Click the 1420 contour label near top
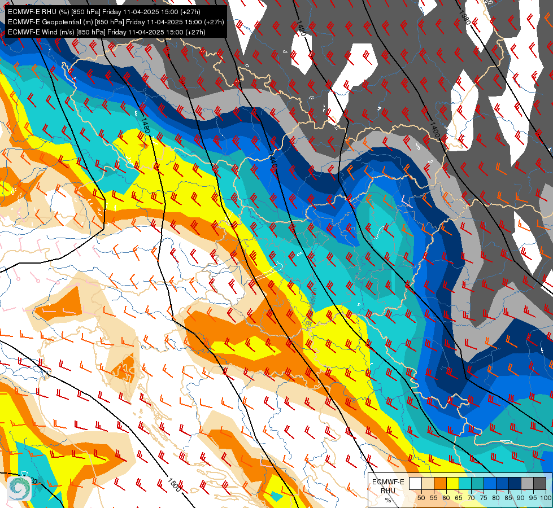 coord(301,28)
